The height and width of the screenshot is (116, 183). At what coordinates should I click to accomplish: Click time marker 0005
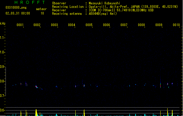click(x=89, y=25)
